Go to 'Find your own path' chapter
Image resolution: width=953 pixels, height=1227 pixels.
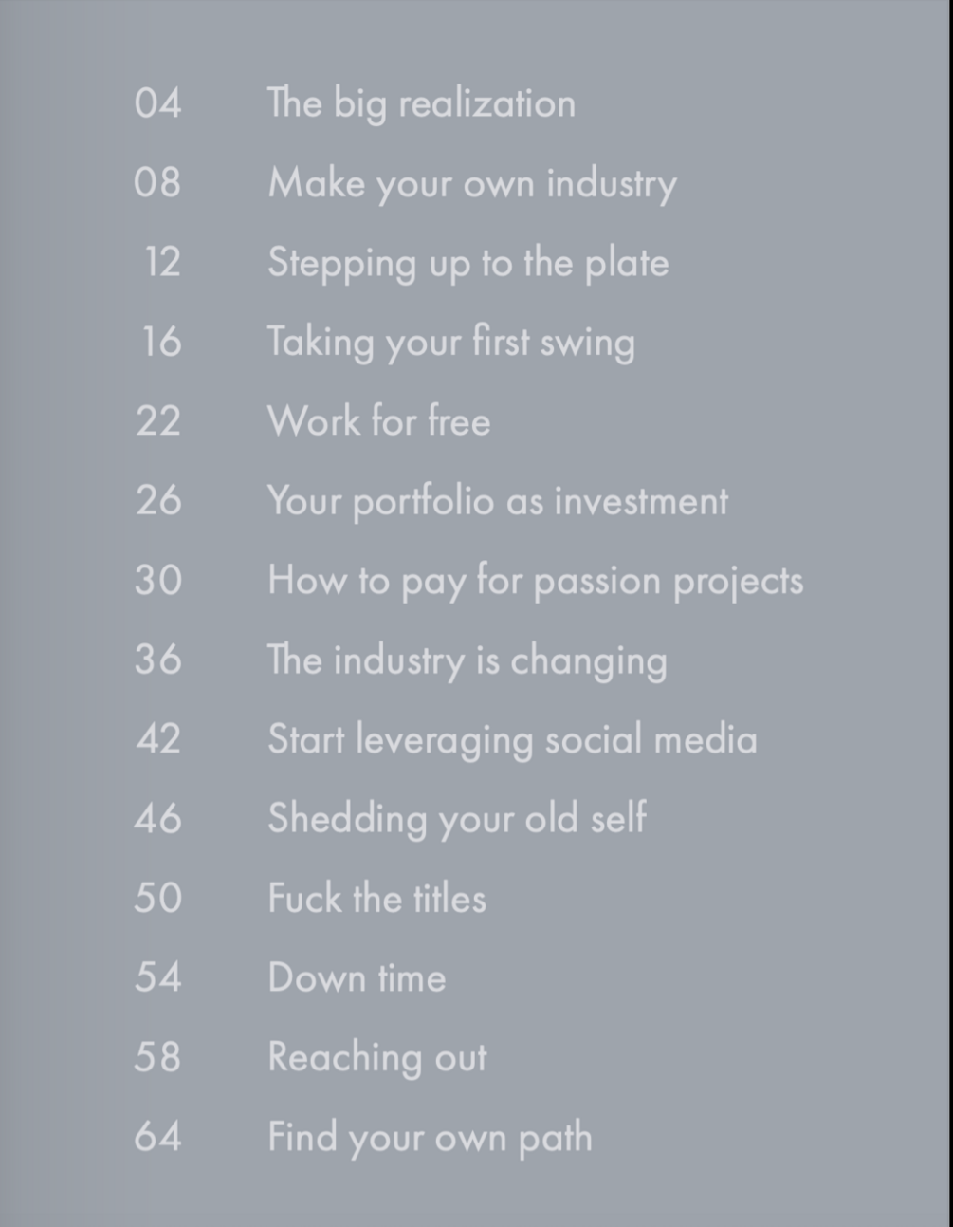(430, 1138)
